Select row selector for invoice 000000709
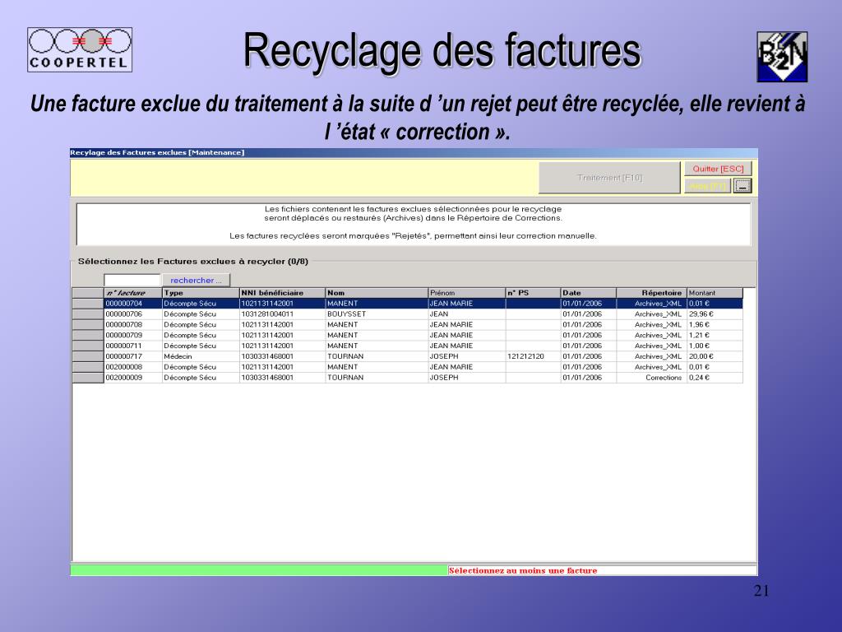Image resolution: width=842 pixels, height=632 pixels. click(x=87, y=335)
